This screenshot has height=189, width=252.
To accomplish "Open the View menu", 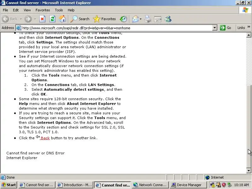I will pyautogui.click(x=27, y=10).
